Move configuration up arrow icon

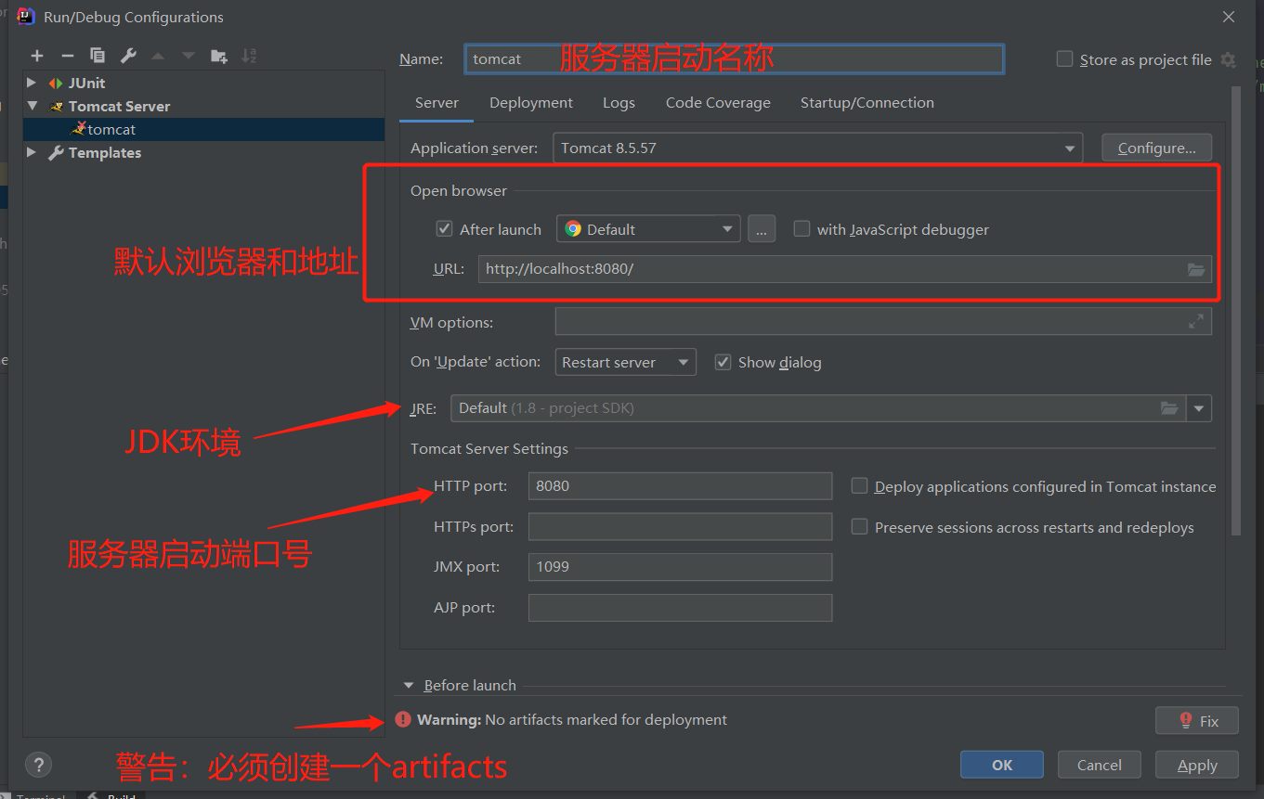(x=158, y=56)
